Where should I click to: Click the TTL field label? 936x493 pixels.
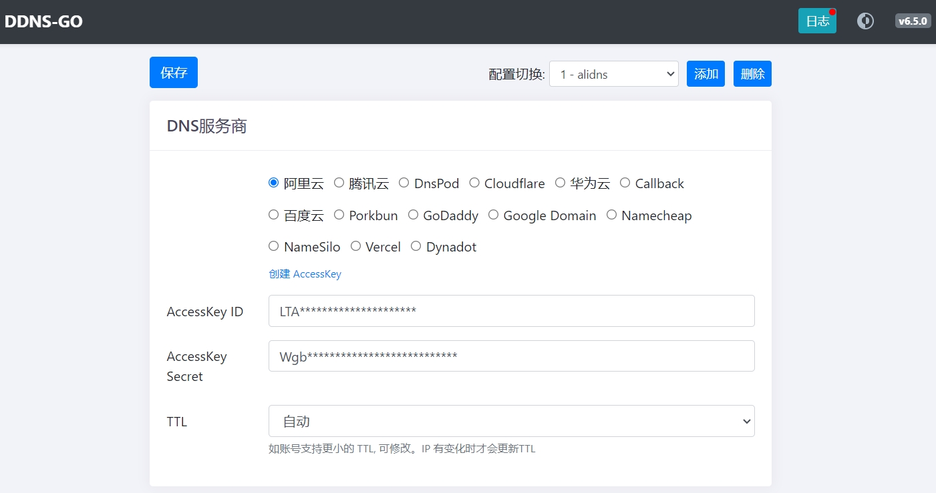[177, 422]
